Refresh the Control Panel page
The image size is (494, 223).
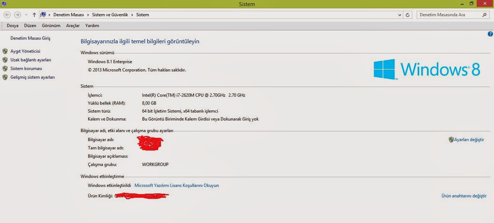pos(408,15)
